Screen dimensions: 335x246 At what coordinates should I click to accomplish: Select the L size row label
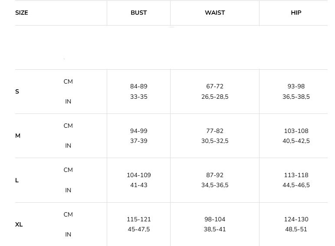[x=17, y=181]
